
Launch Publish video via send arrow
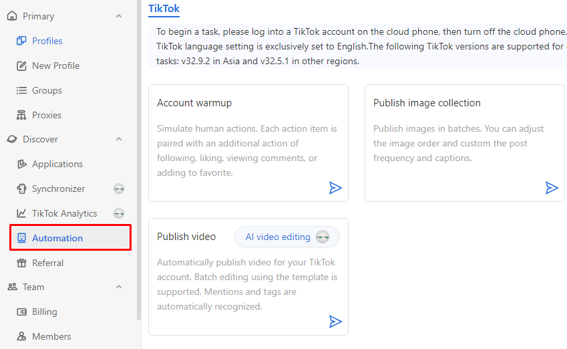[335, 322]
